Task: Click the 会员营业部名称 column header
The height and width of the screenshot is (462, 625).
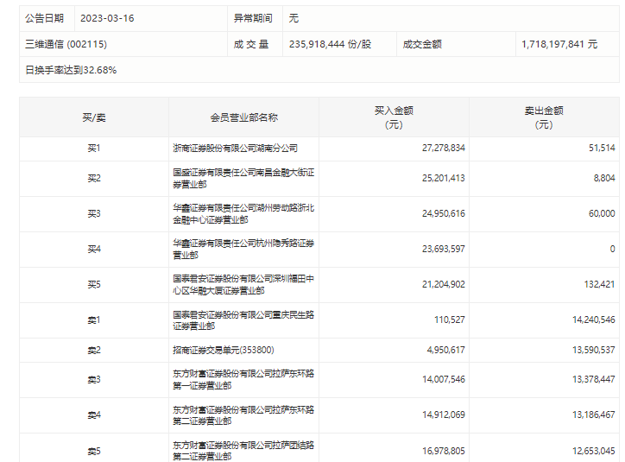Action: (243, 117)
